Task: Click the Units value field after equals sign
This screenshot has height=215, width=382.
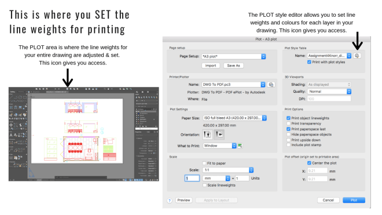Action: click(x=242, y=178)
